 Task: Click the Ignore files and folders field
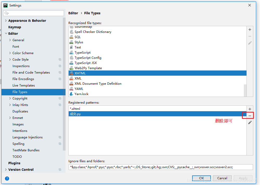[x=160, y=167]
